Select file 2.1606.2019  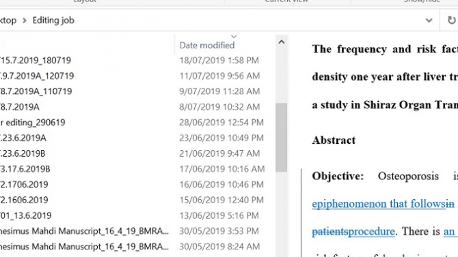tap(24, 200)
